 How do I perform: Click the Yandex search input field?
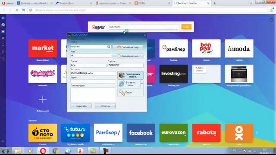(144, 27)
